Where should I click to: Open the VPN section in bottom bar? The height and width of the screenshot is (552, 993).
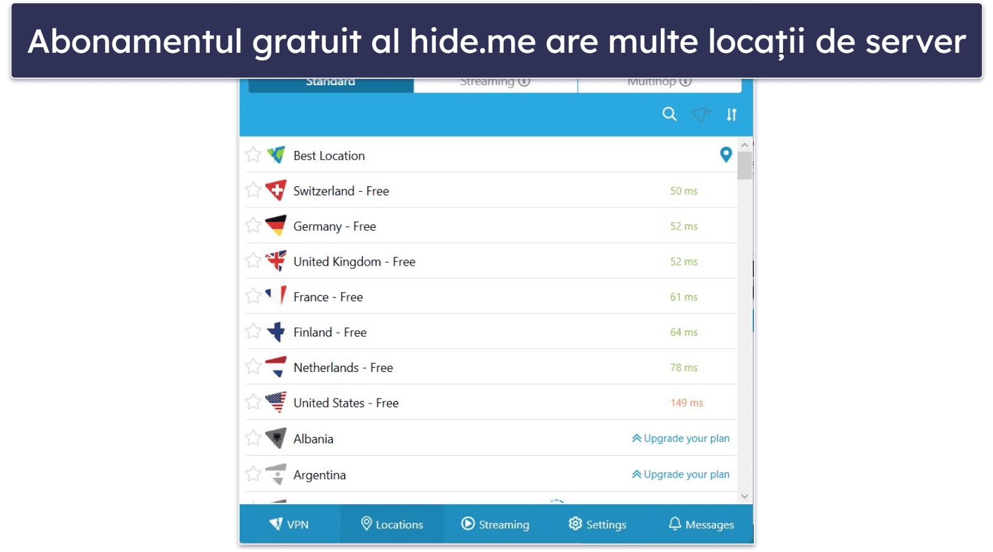pos(289,524)
